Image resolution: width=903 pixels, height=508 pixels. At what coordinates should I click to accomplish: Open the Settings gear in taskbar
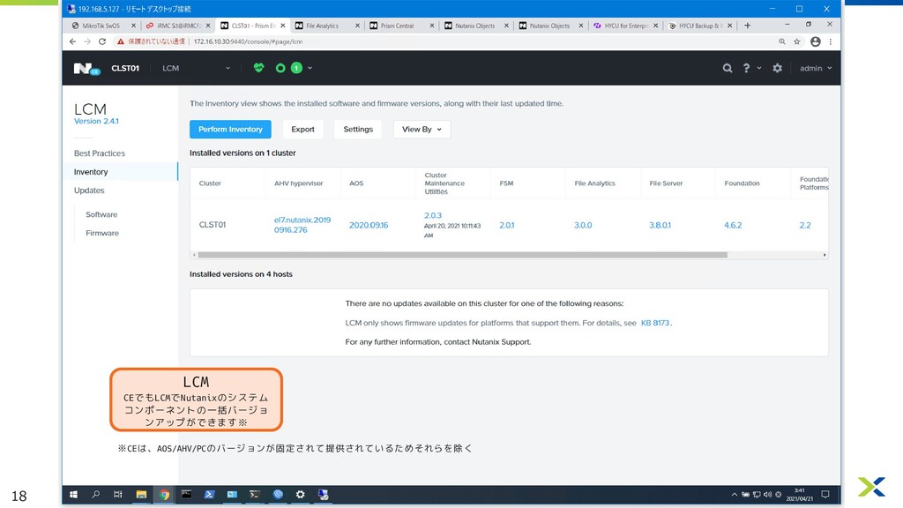300,494
